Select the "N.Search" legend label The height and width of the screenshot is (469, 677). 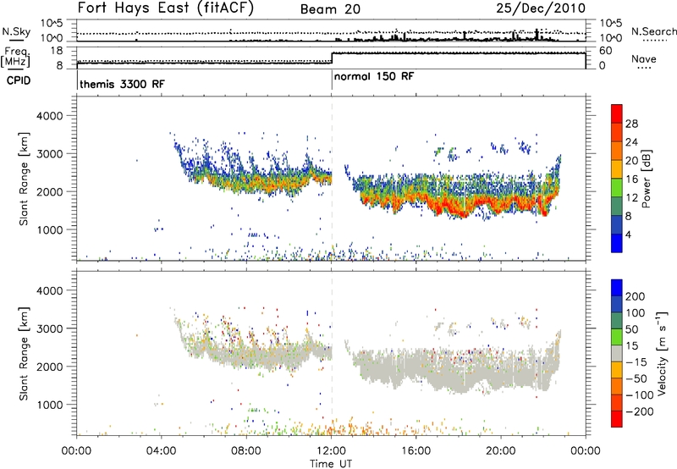click(653, 31)
